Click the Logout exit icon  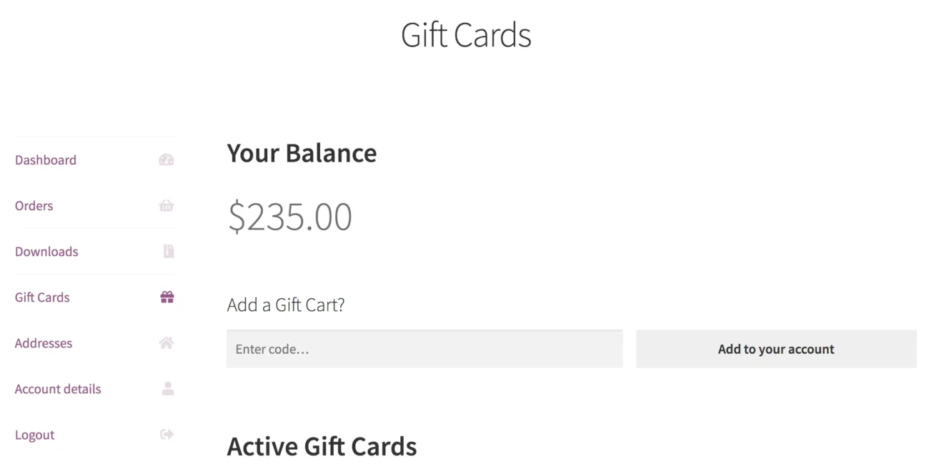(x=166, y=434)
